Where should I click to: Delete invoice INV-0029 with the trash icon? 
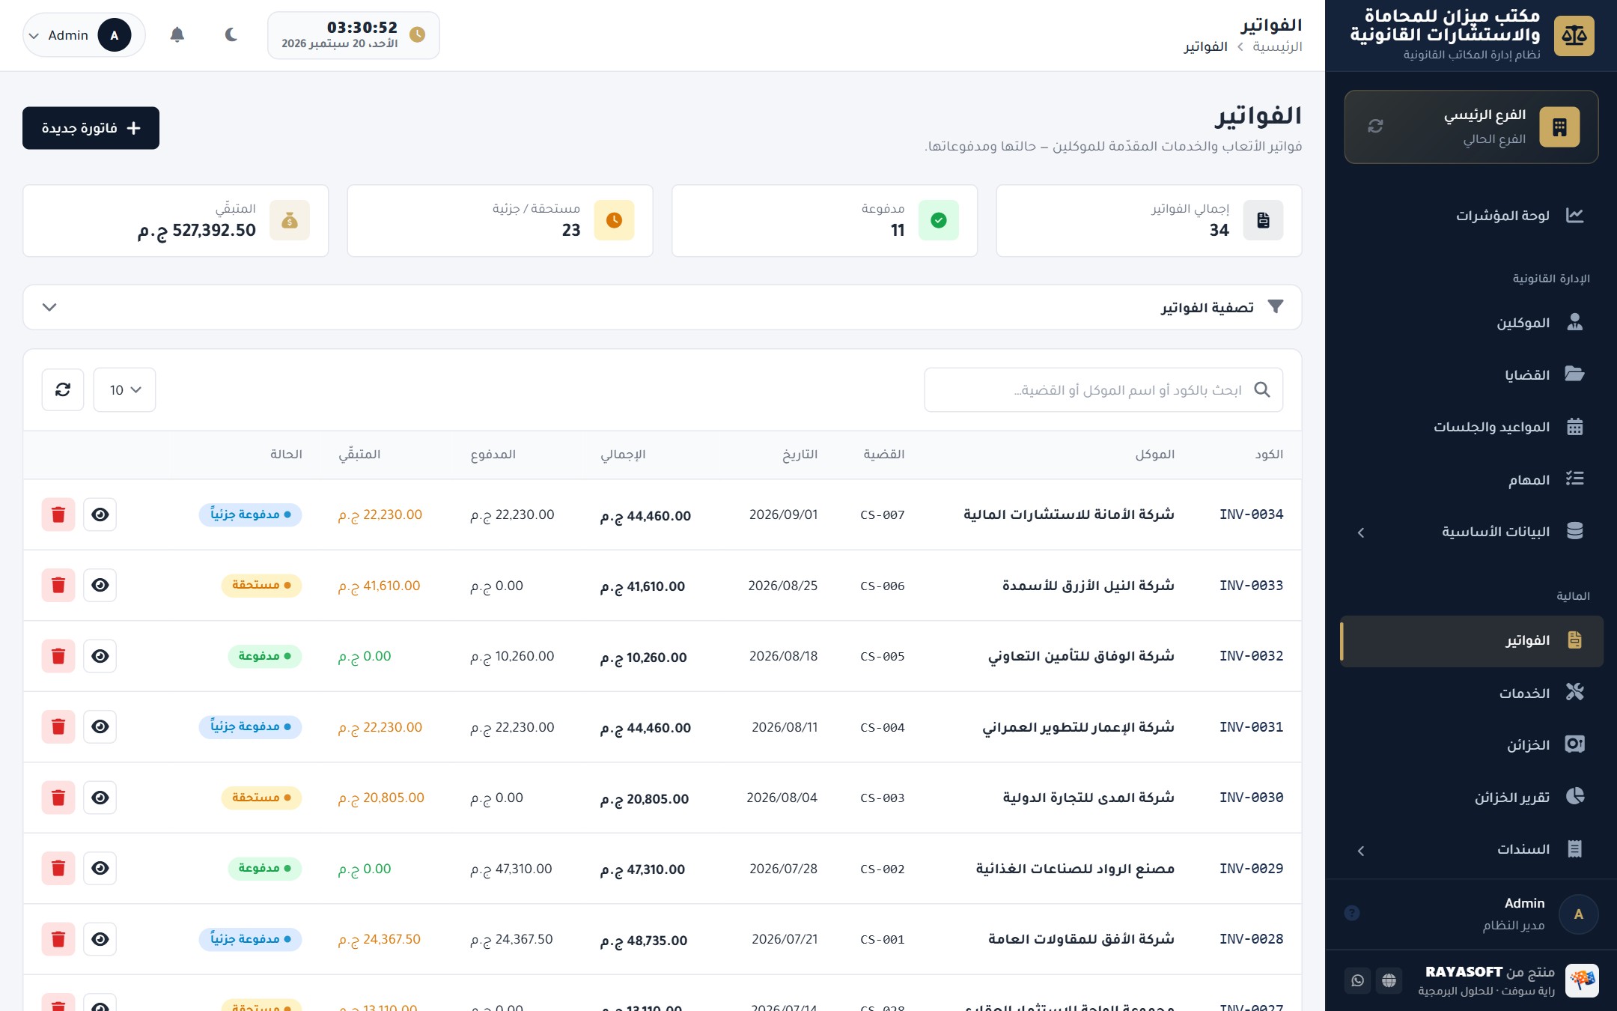[58, 868]
